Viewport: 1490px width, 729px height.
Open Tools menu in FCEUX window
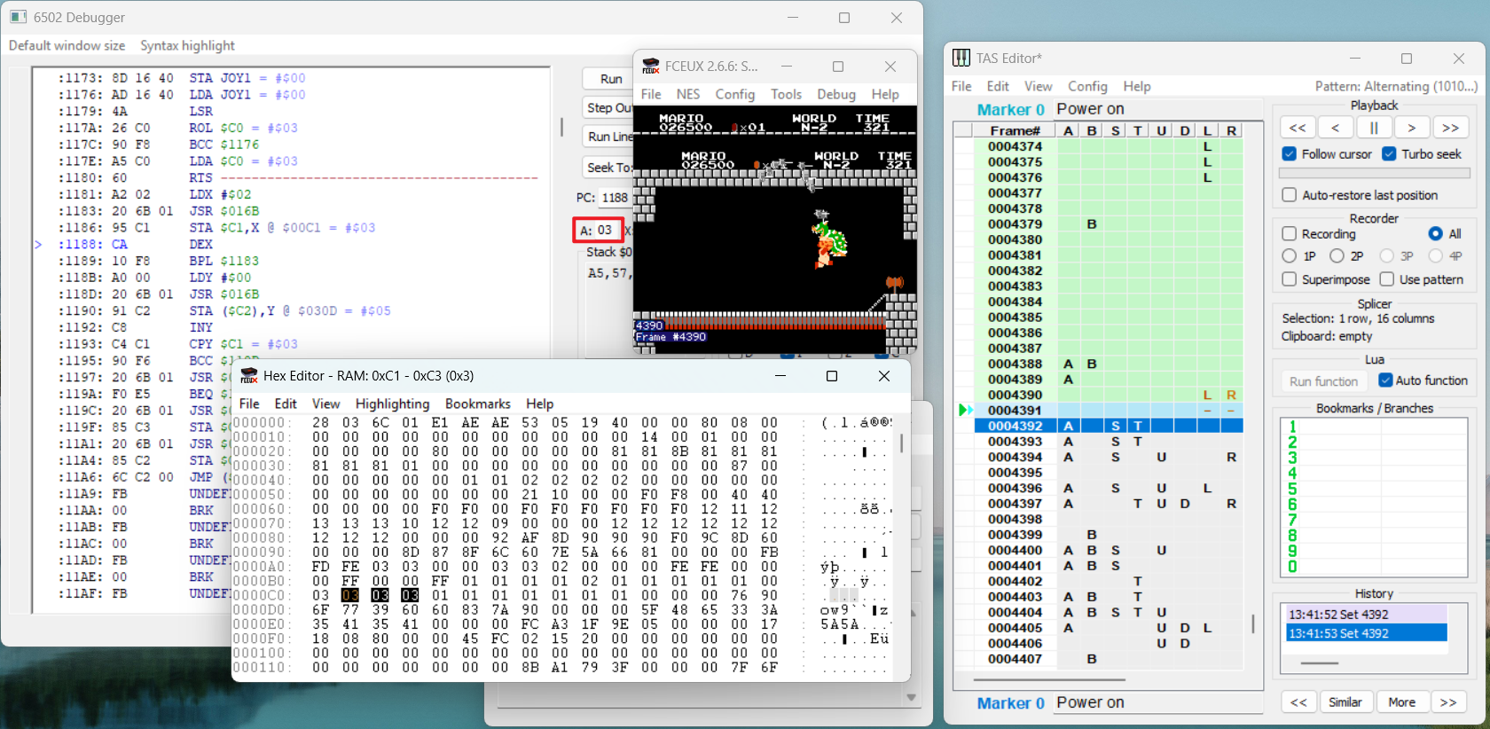tap(786, 94)
